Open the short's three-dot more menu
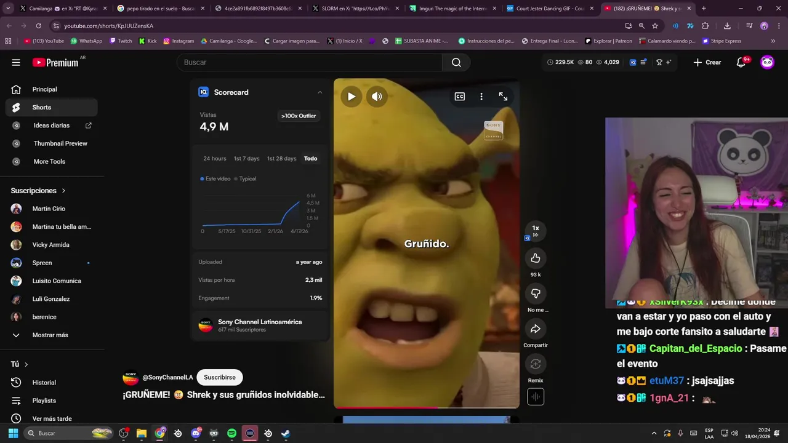This screenshot has height=443, width=788. coord(481,97)
